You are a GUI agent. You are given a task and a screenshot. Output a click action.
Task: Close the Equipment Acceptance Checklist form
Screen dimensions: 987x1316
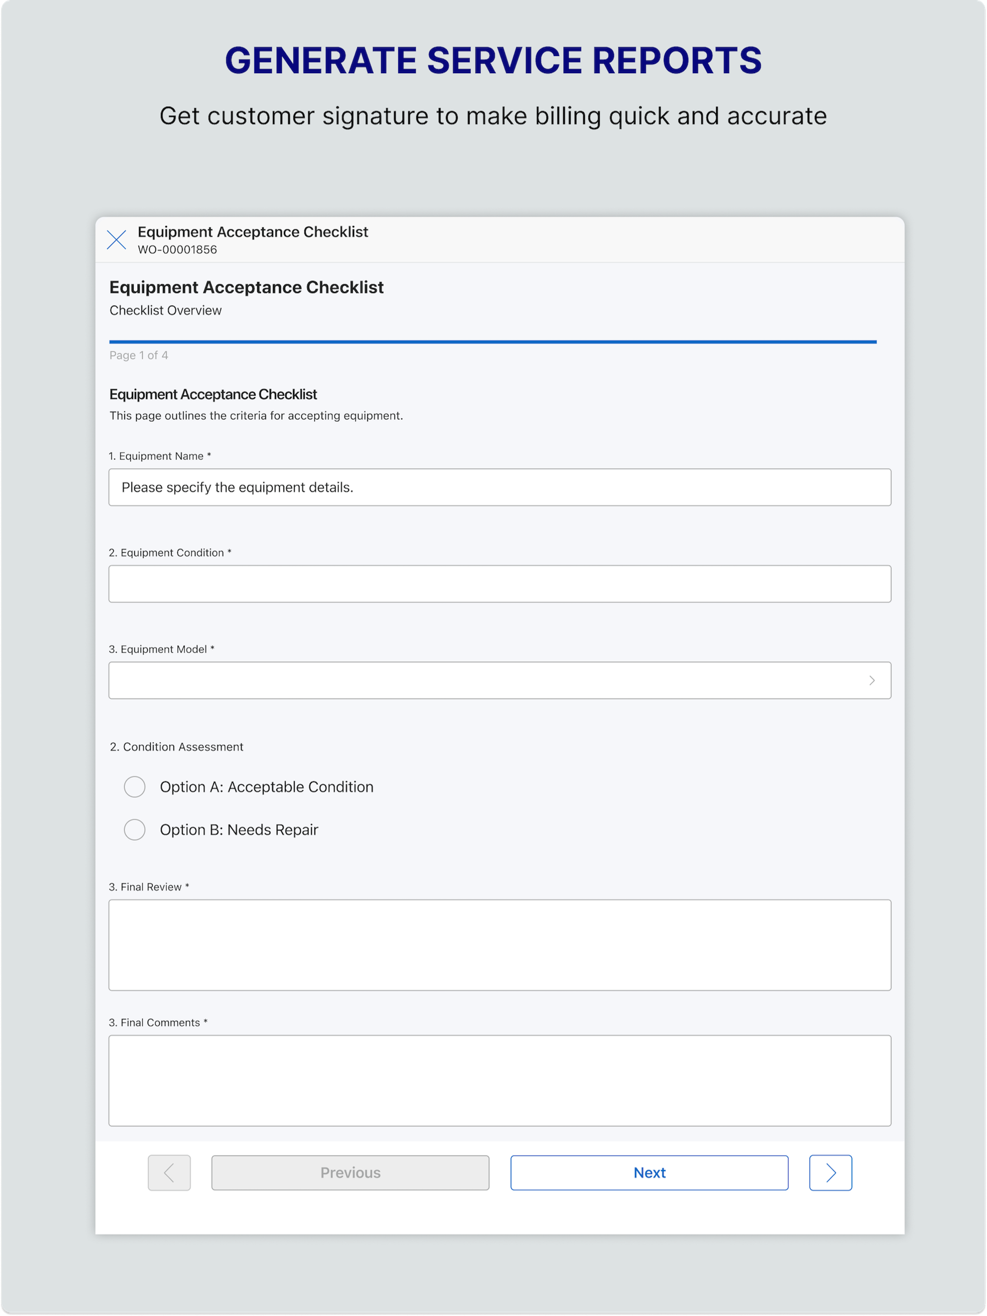116,241
